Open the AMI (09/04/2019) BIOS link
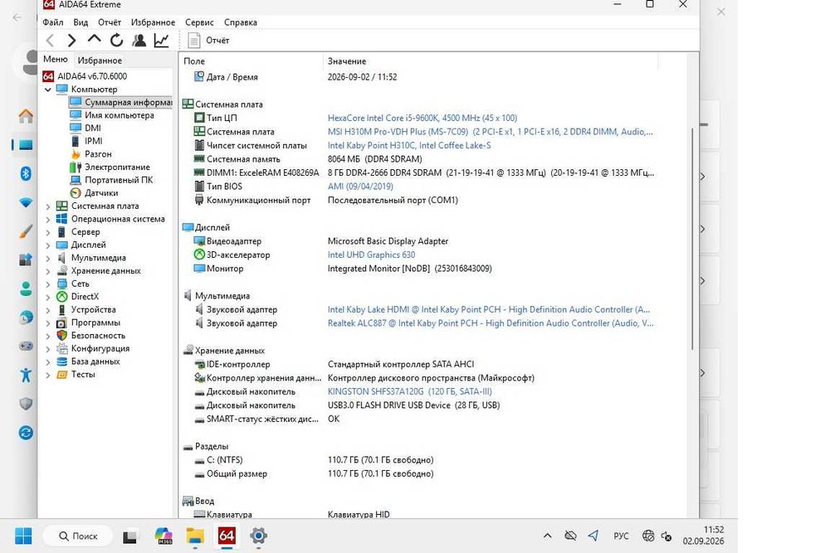 click(360, 186)
